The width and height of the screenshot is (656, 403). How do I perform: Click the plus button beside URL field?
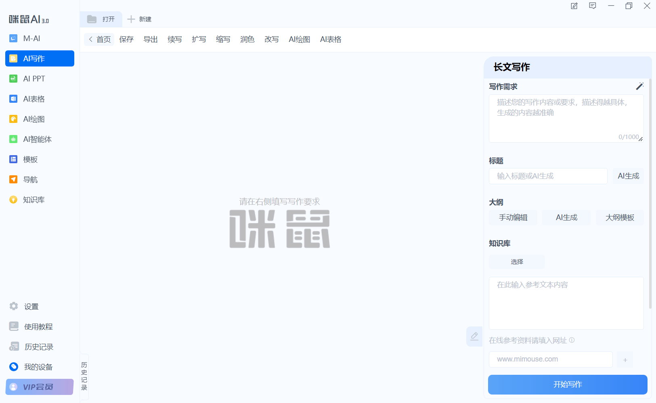coord(625,359)
